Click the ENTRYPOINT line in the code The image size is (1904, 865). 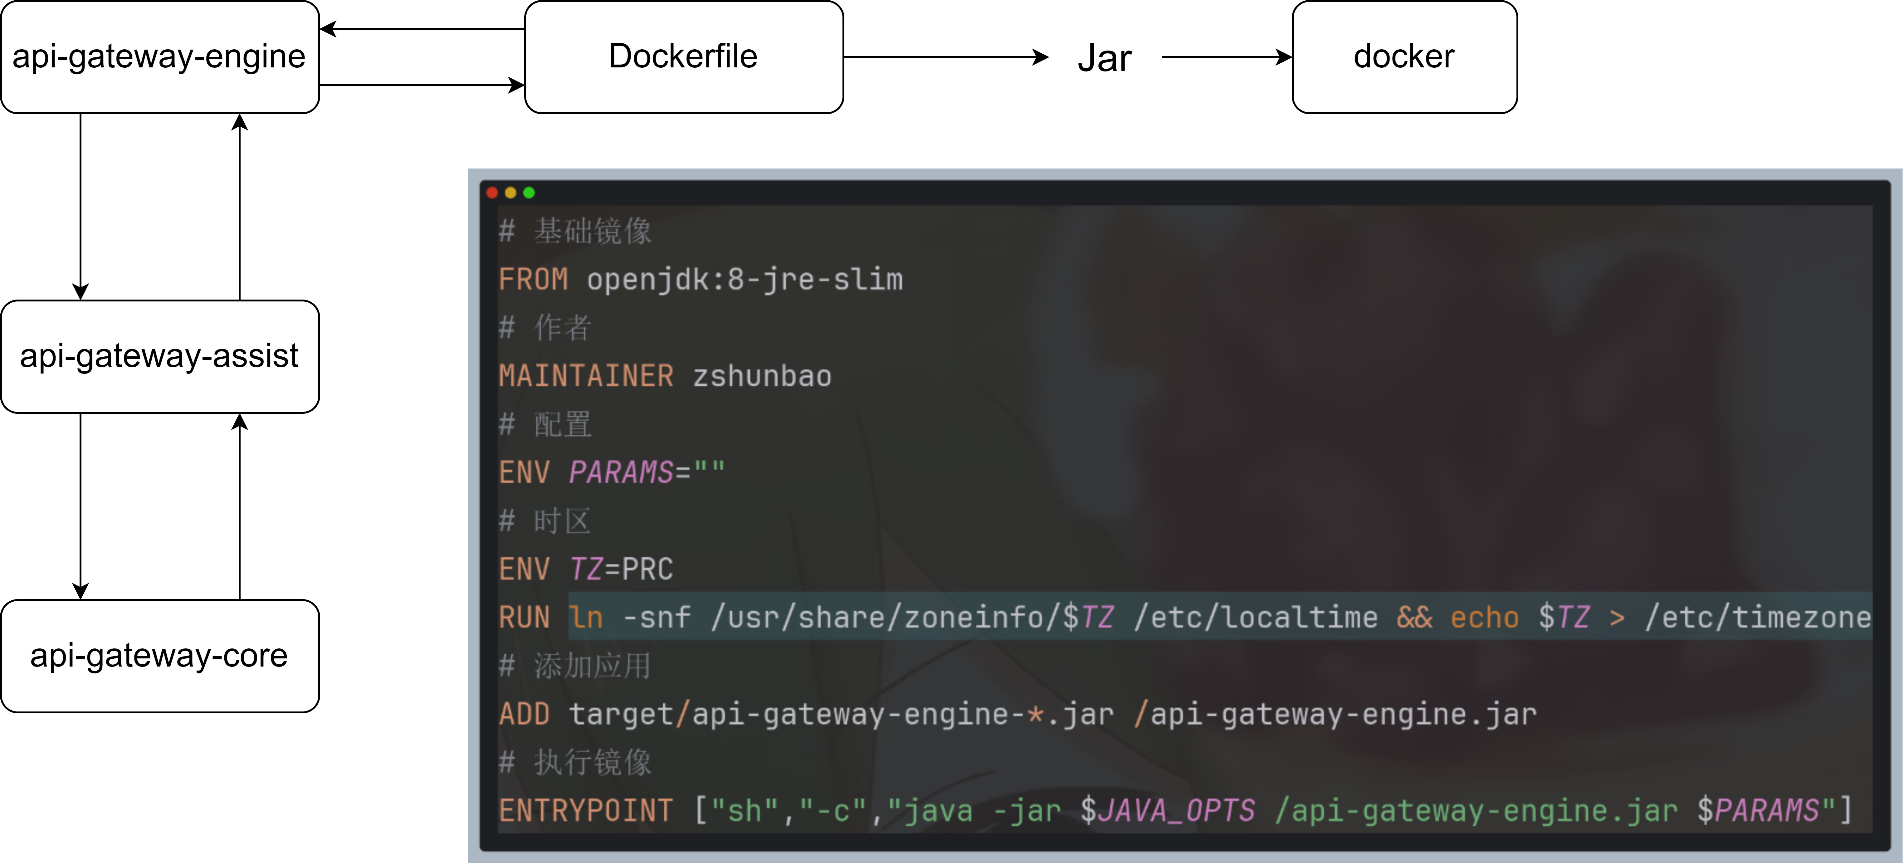tap(1175, 811)
